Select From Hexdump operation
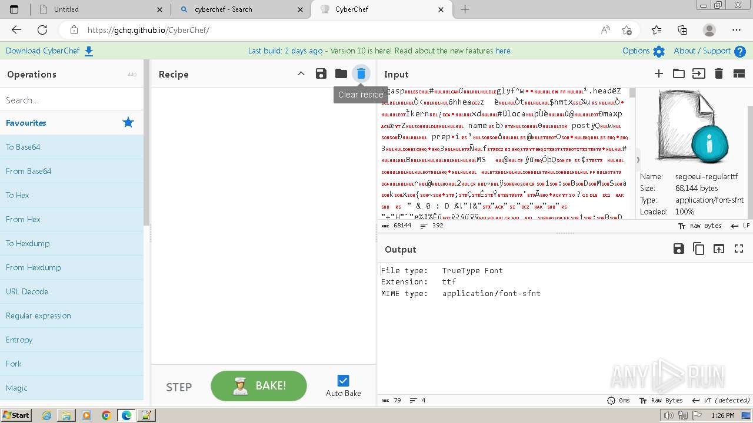The image size is (753, 423). coord(71,267)
